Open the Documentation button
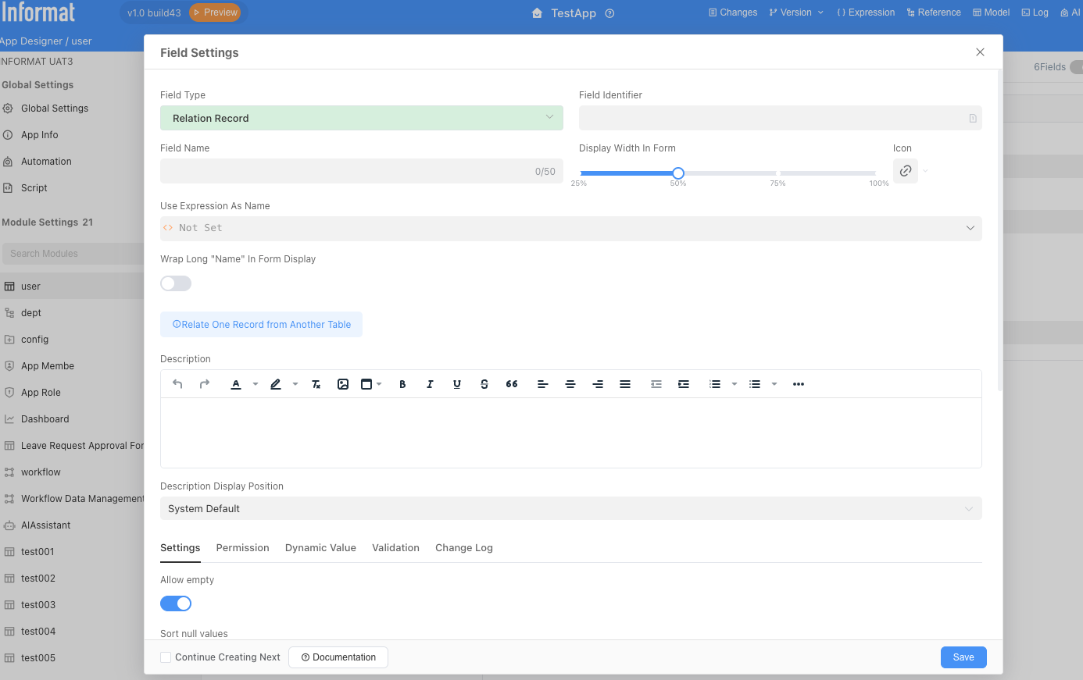 pos(338,657)
